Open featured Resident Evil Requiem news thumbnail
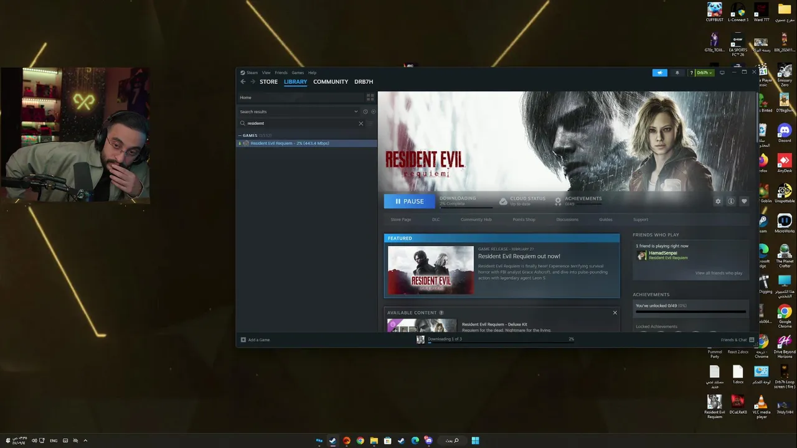The width and height of the screenshot is (797, 448). pos(430,270)
